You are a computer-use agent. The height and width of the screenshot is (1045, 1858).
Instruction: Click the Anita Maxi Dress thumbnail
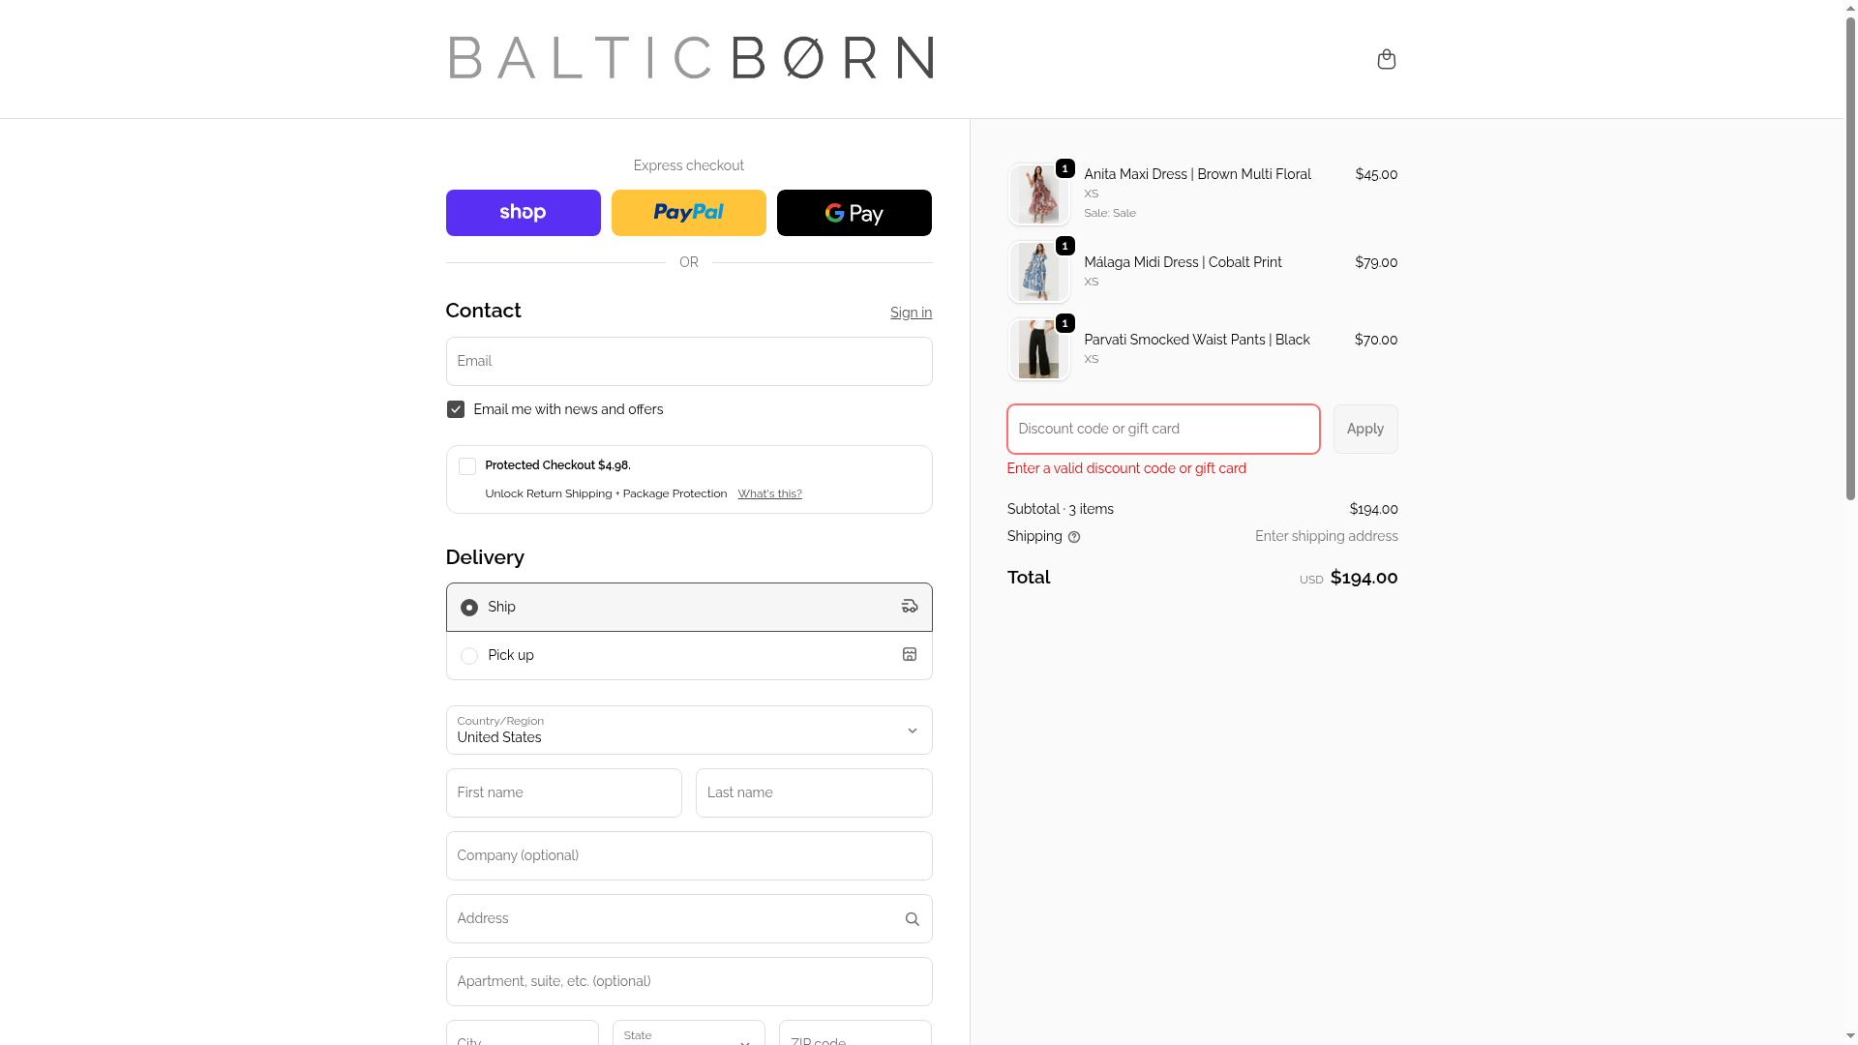tap(1038, 194)
